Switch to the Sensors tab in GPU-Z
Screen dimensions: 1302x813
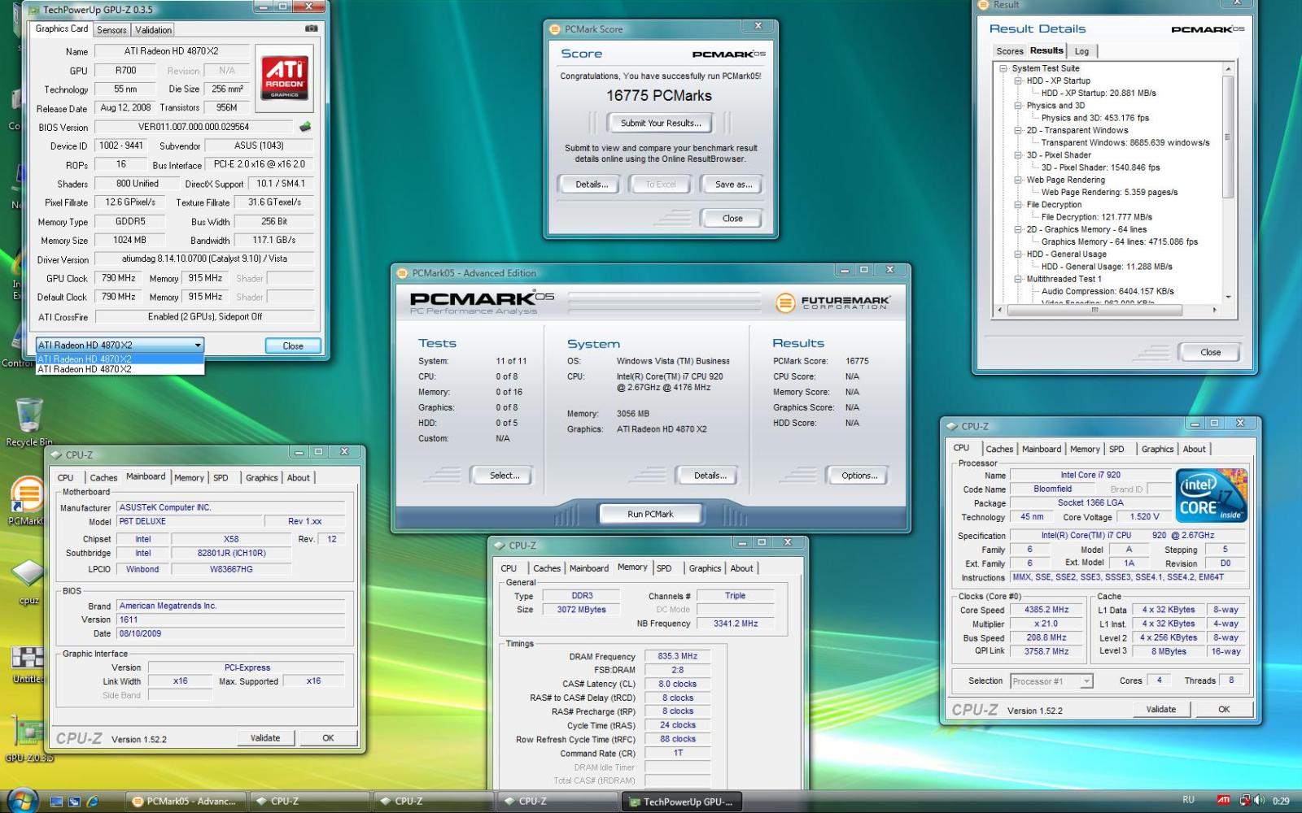tap(111, 30)
